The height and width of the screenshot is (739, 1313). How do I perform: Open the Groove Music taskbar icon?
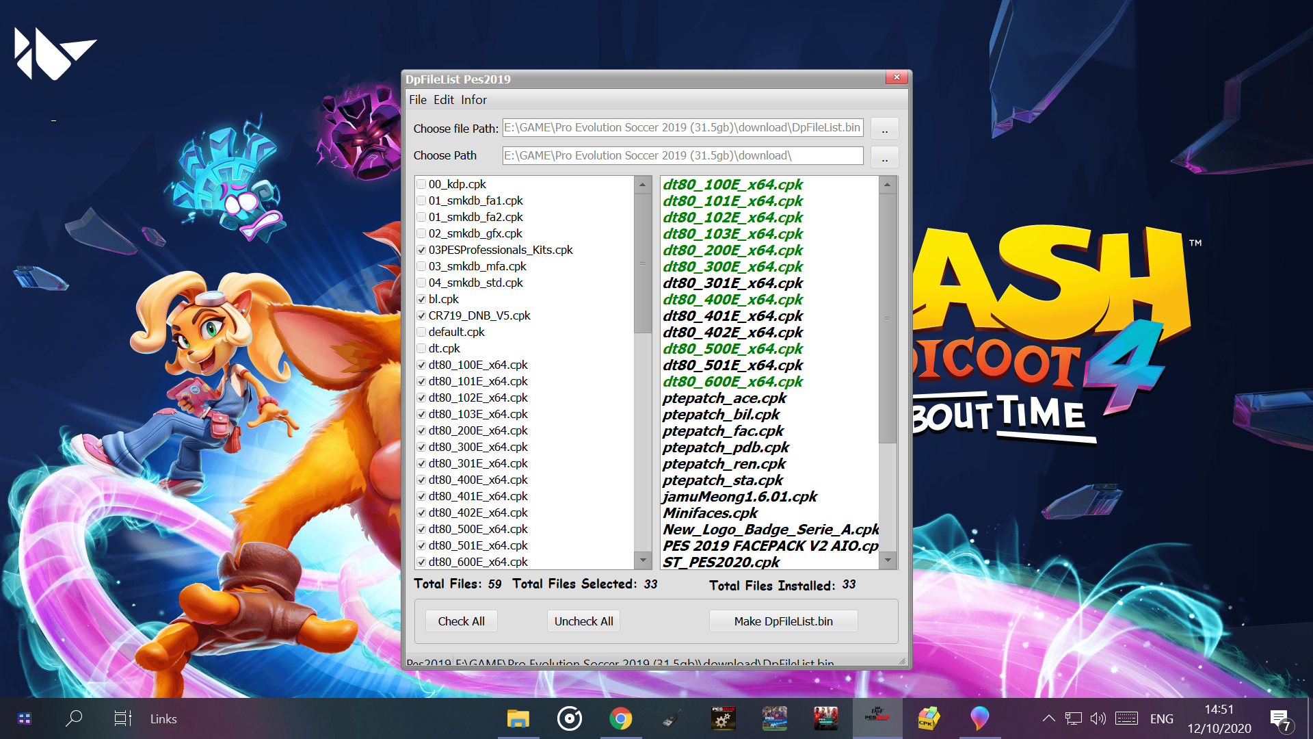point(569,718)
